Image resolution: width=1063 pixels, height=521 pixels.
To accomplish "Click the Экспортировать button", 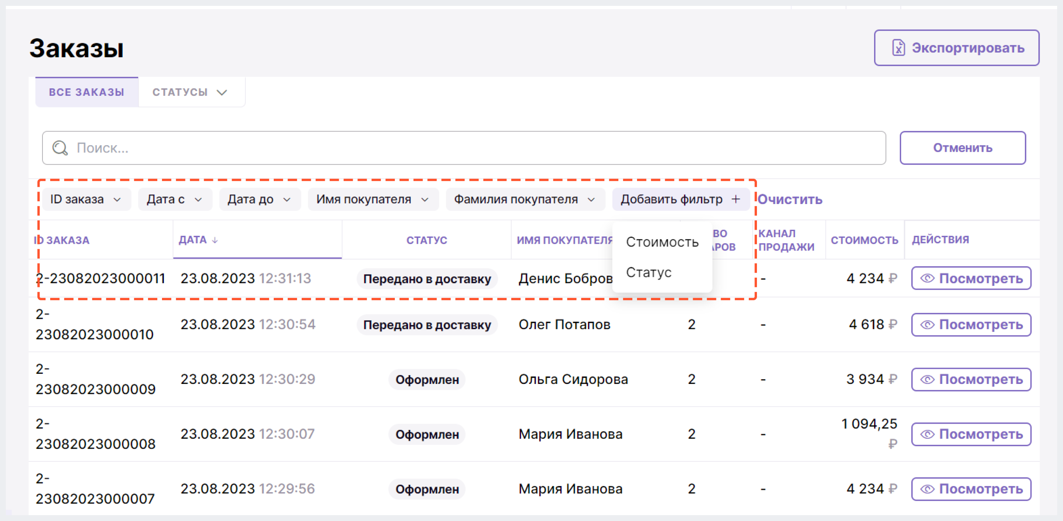I will click(x=956, y=48).
